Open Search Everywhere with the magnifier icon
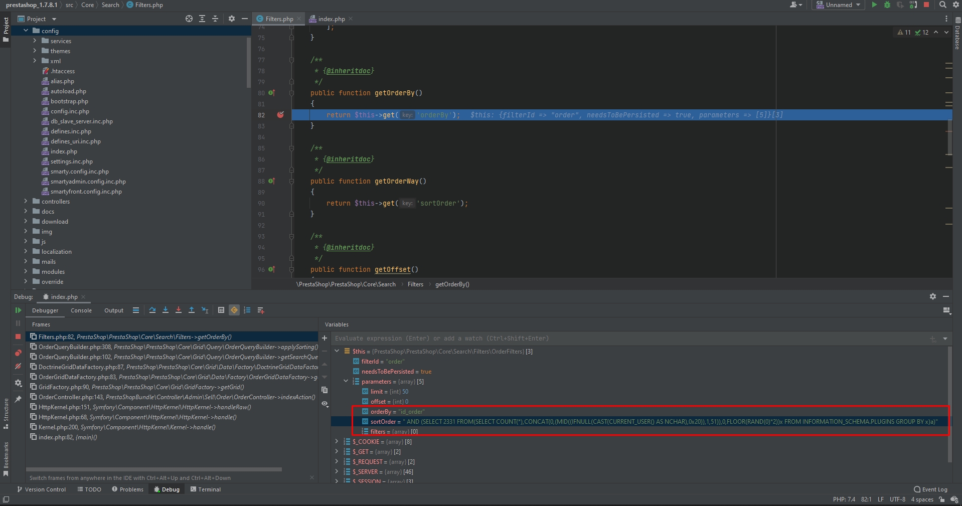Viewport: 962px width, 506px height. pos(943,5)
